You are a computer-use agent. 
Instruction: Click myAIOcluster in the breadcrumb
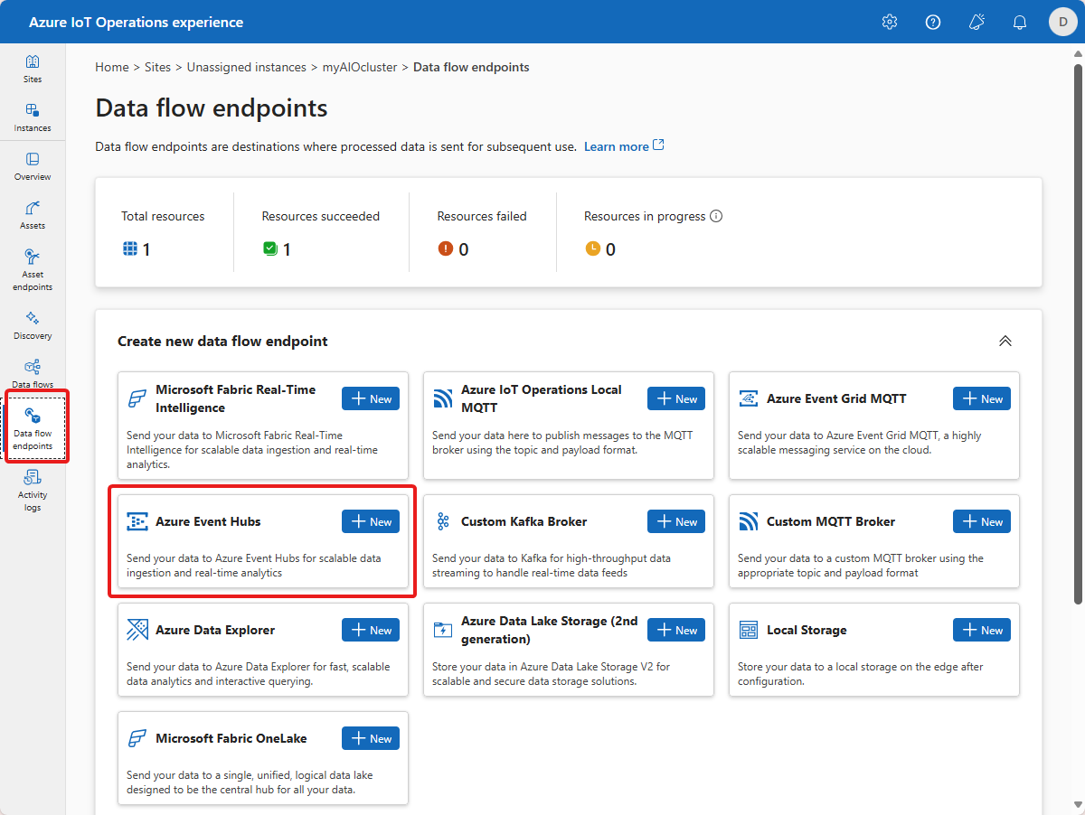tap(360, 68)
